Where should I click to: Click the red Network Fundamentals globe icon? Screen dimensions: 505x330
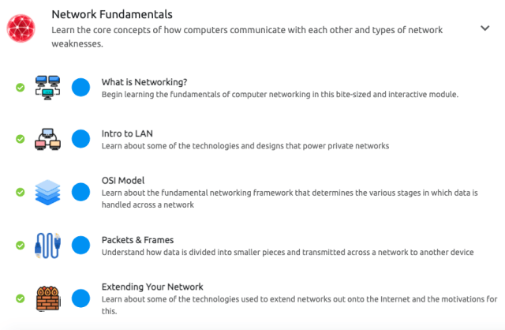(21, 28)
